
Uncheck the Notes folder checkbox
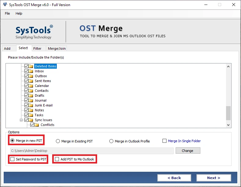(27, 110)
